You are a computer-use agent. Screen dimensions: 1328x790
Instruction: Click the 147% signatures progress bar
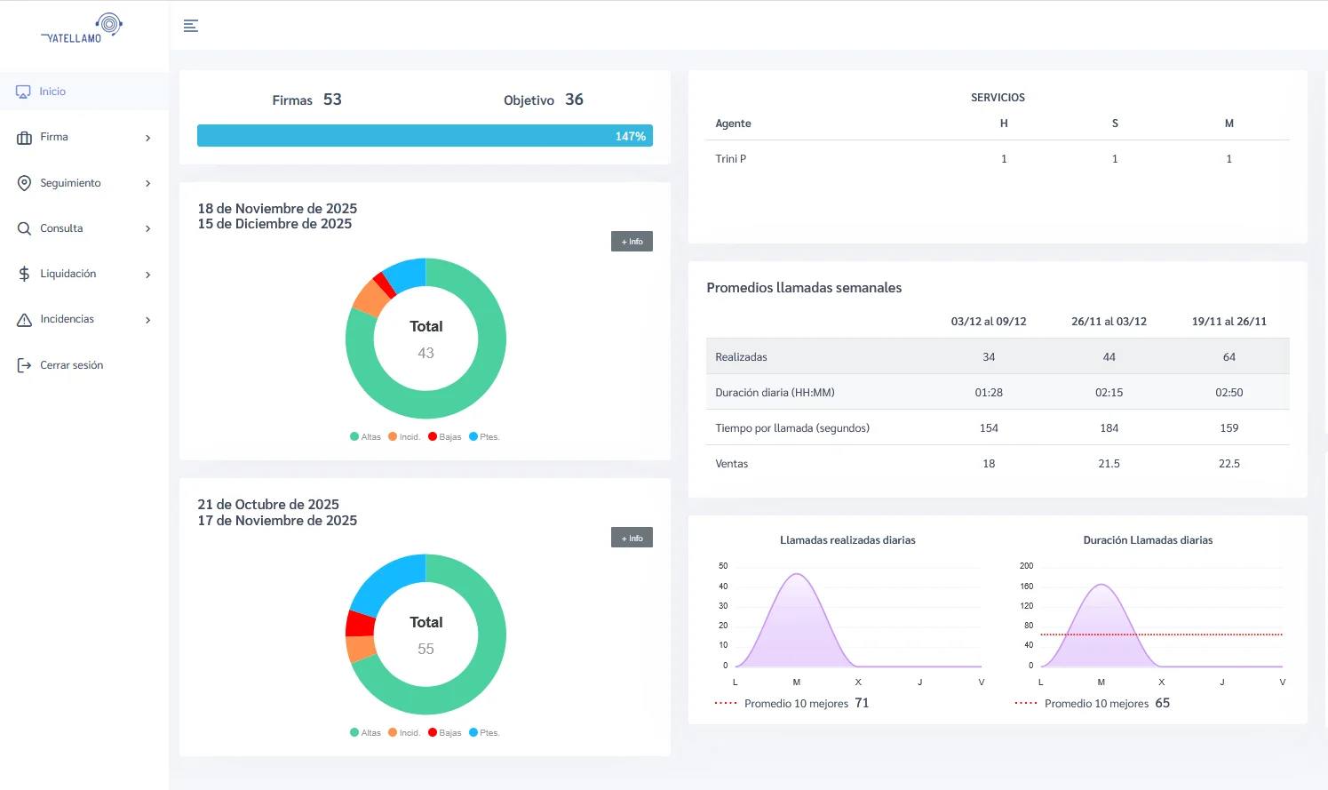point(425,136)
